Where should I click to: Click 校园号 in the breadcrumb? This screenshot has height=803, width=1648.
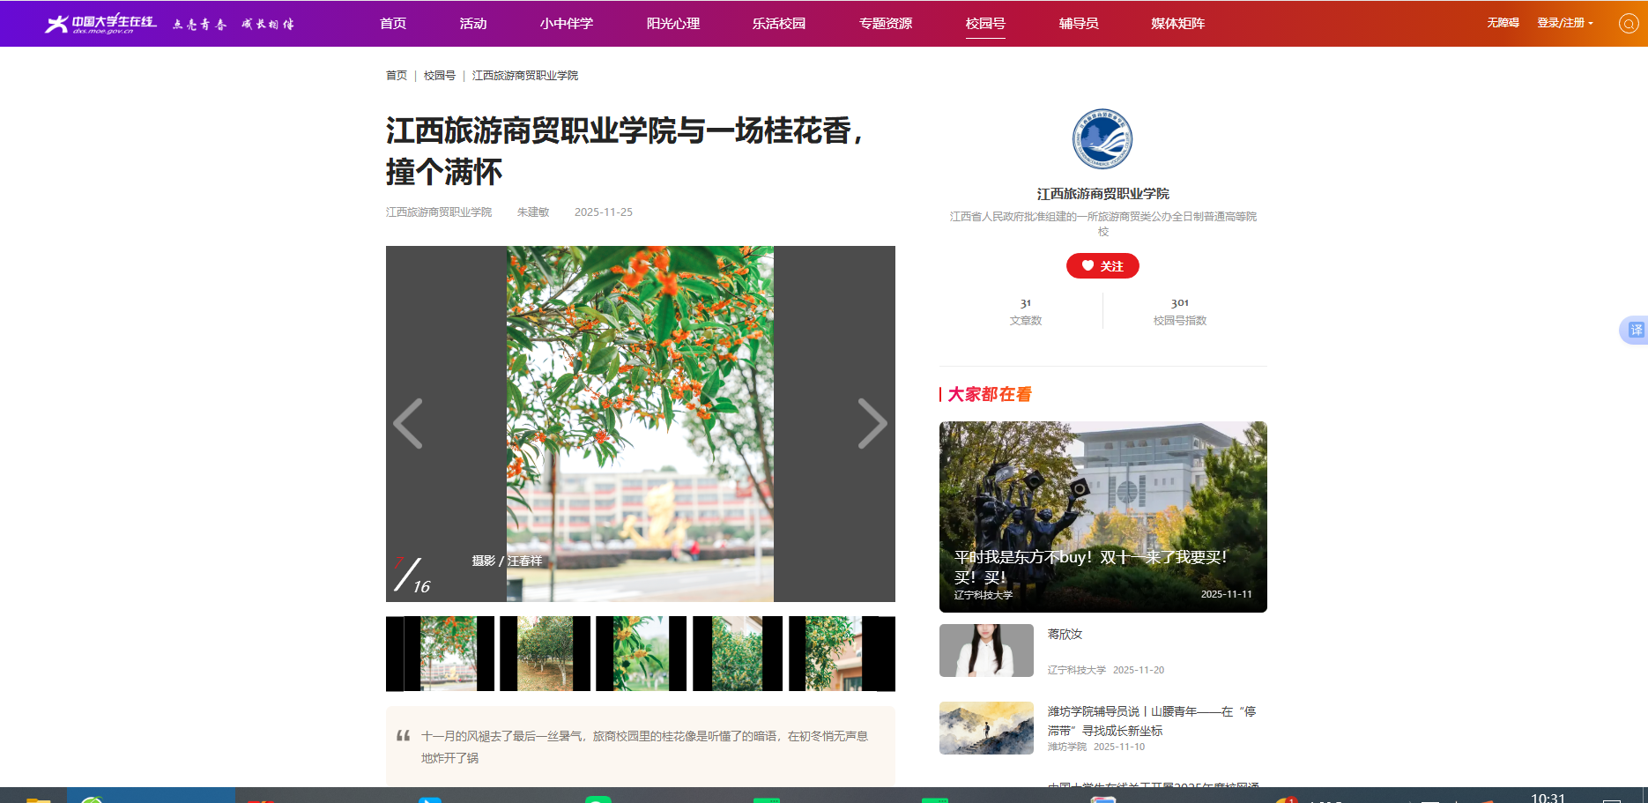coord(439,76)
